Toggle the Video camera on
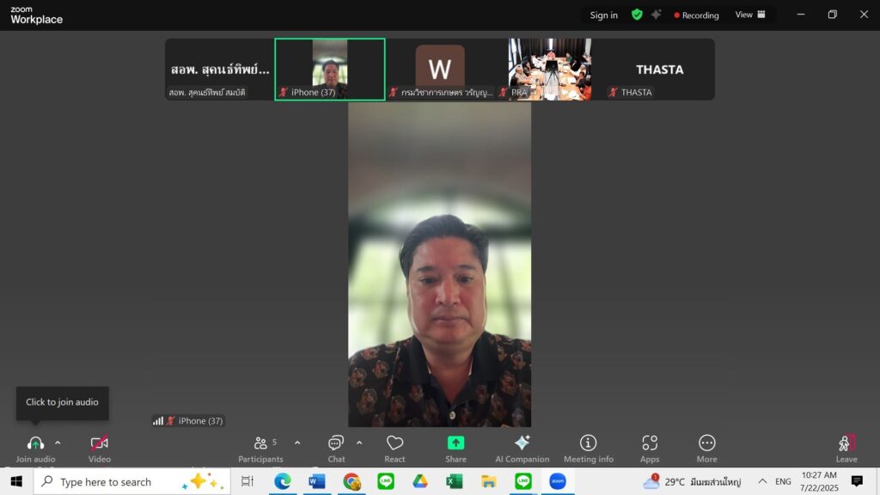880x495 pixels. click(x=100, y=443)
